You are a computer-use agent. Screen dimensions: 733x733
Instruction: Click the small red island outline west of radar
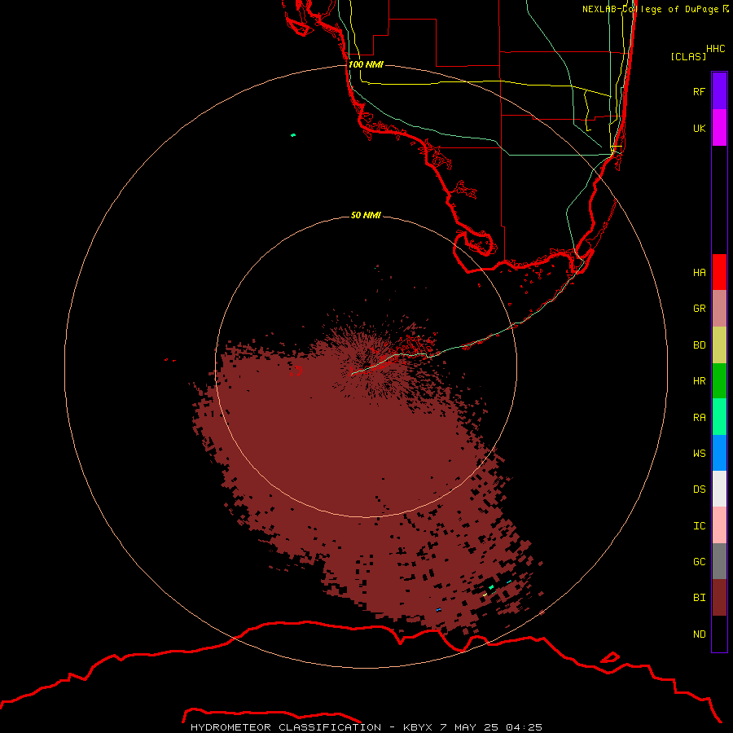click(x=296, y=371)
